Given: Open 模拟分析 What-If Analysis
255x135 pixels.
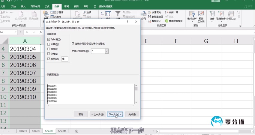Looking at the screenshot, I should pos(192,16).
